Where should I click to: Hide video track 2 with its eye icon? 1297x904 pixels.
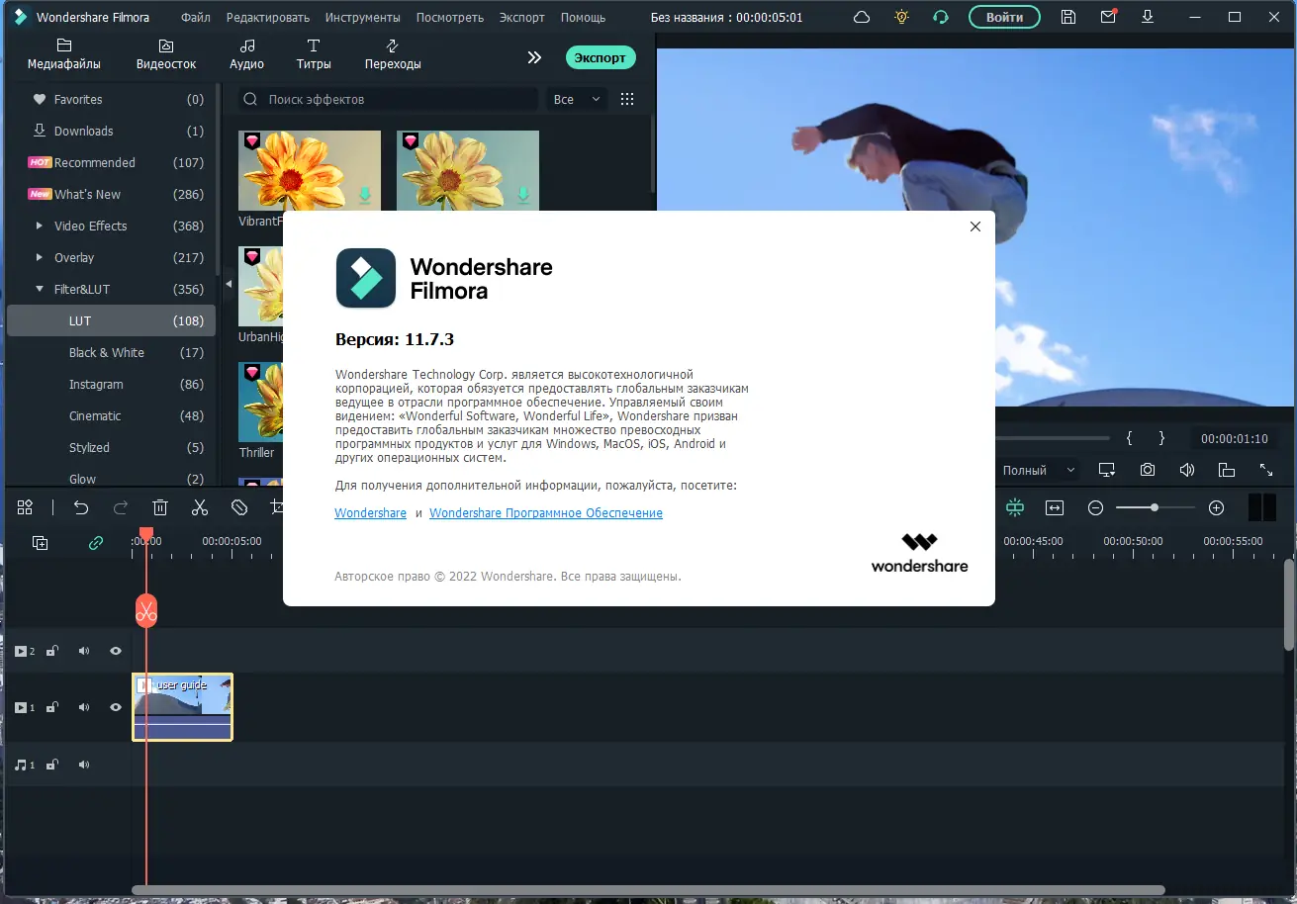(x=116, y=651)
